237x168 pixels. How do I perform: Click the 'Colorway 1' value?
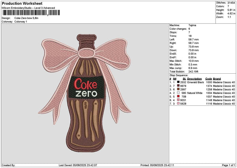coord(21,22)
